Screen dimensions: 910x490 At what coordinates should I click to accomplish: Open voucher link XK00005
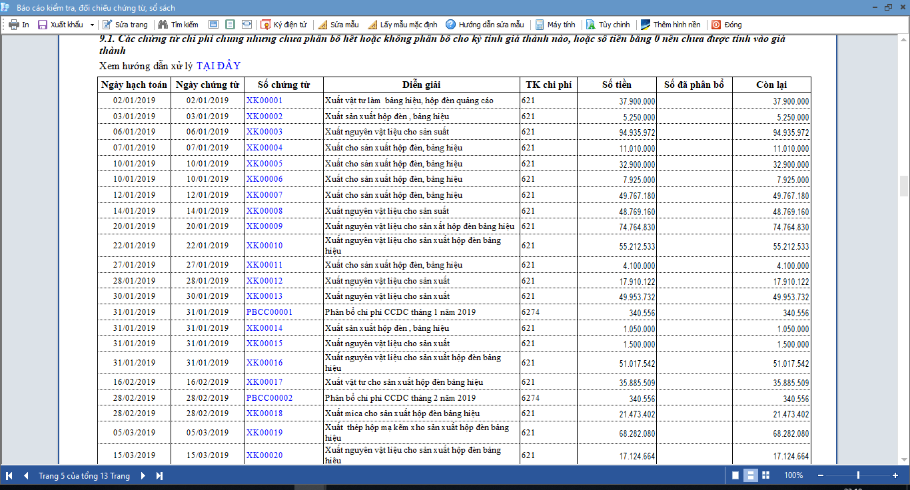(264, 164)
